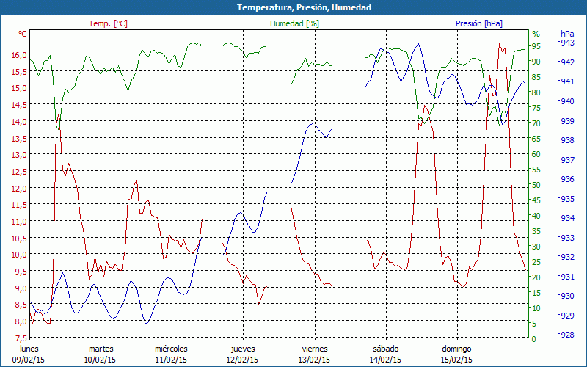The image size is (587, 367).
Task: Click the 60 humidity axis value
Action: pyautogui.click(x=536, y=154)
